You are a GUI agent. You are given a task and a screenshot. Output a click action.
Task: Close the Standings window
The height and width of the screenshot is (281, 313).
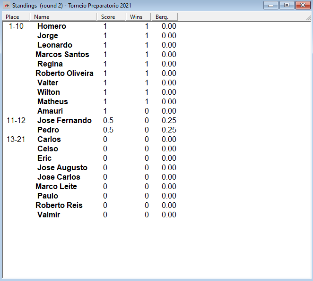(x=302, y=5)
